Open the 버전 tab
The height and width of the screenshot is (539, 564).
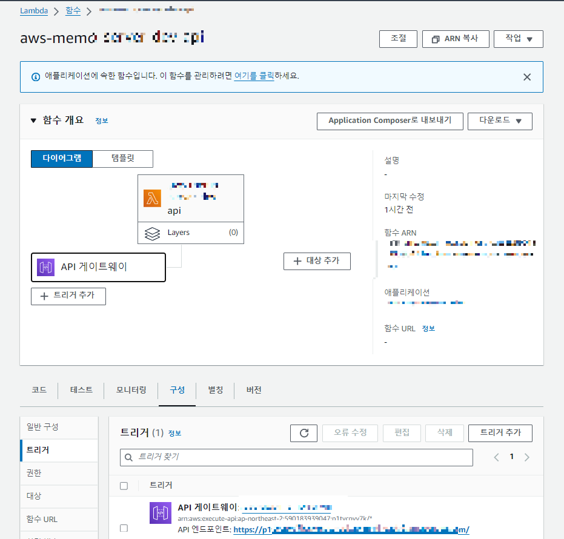[x=254, y=390]
